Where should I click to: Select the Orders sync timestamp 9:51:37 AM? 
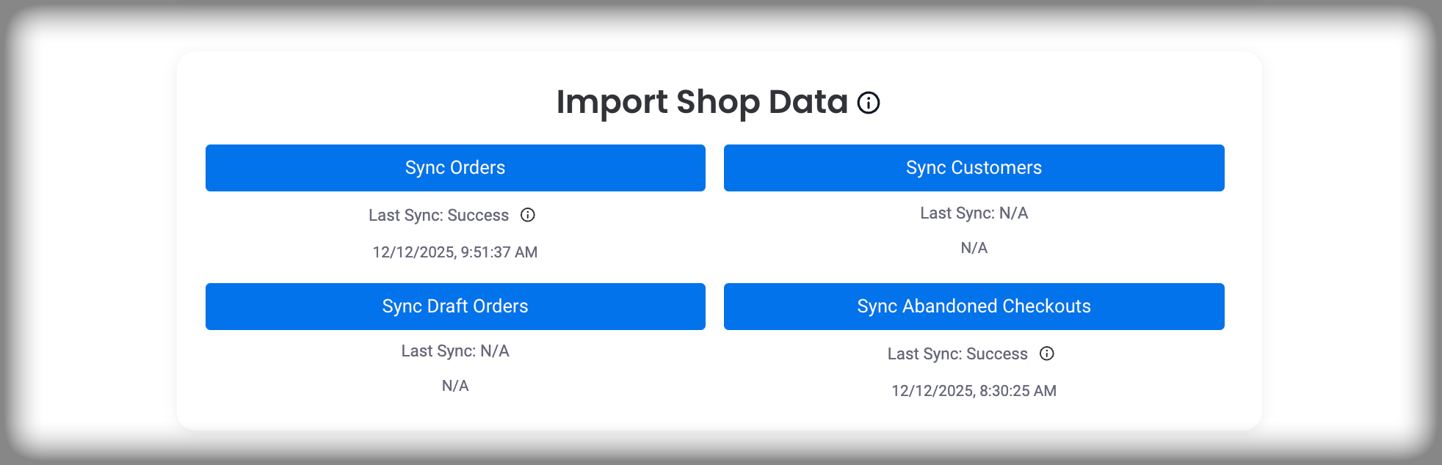(454, 252)
